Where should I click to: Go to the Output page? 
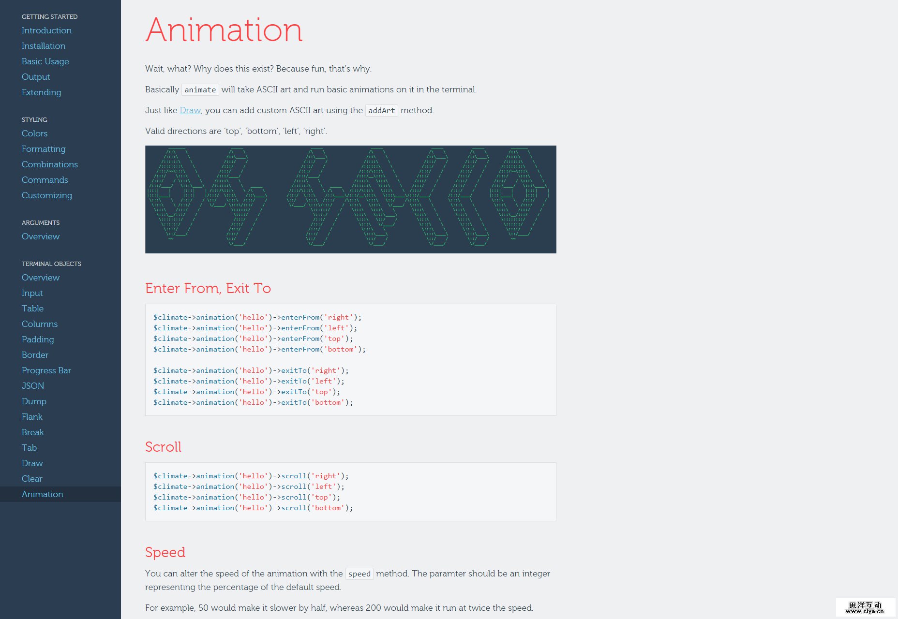tap(35, 77)
